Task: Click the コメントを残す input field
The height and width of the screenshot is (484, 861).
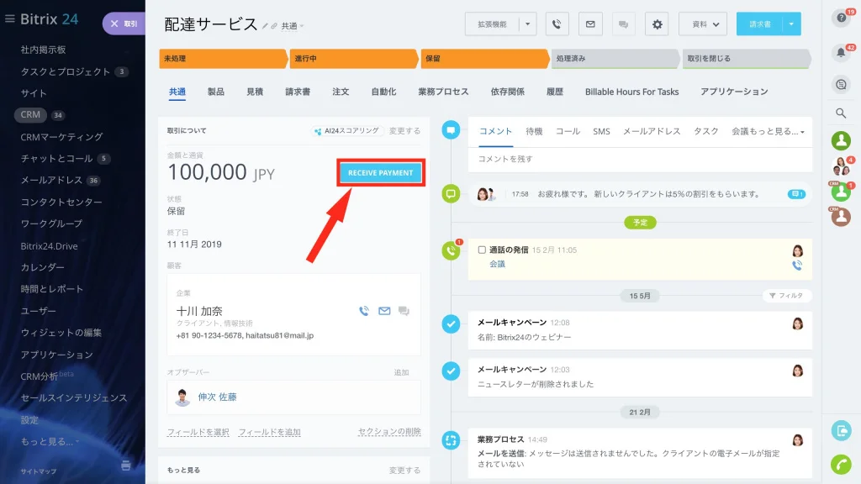Action: [640, 159]
